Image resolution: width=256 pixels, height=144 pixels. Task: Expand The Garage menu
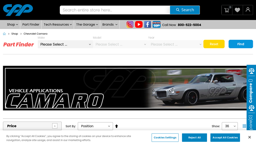click(x=87, y=25)
